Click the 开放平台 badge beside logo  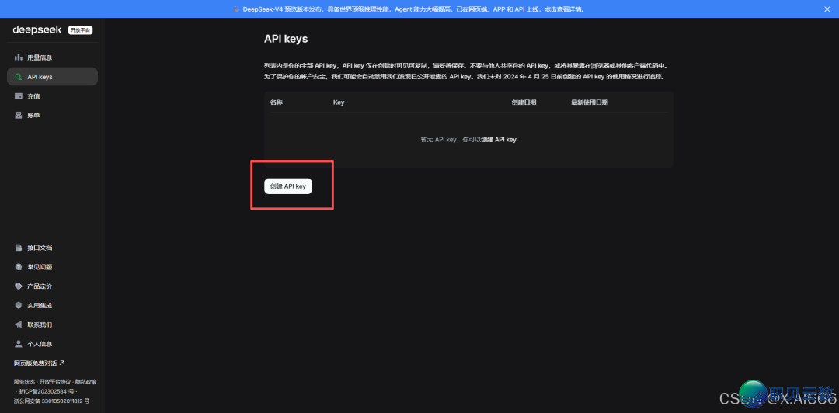coord(80,30)
